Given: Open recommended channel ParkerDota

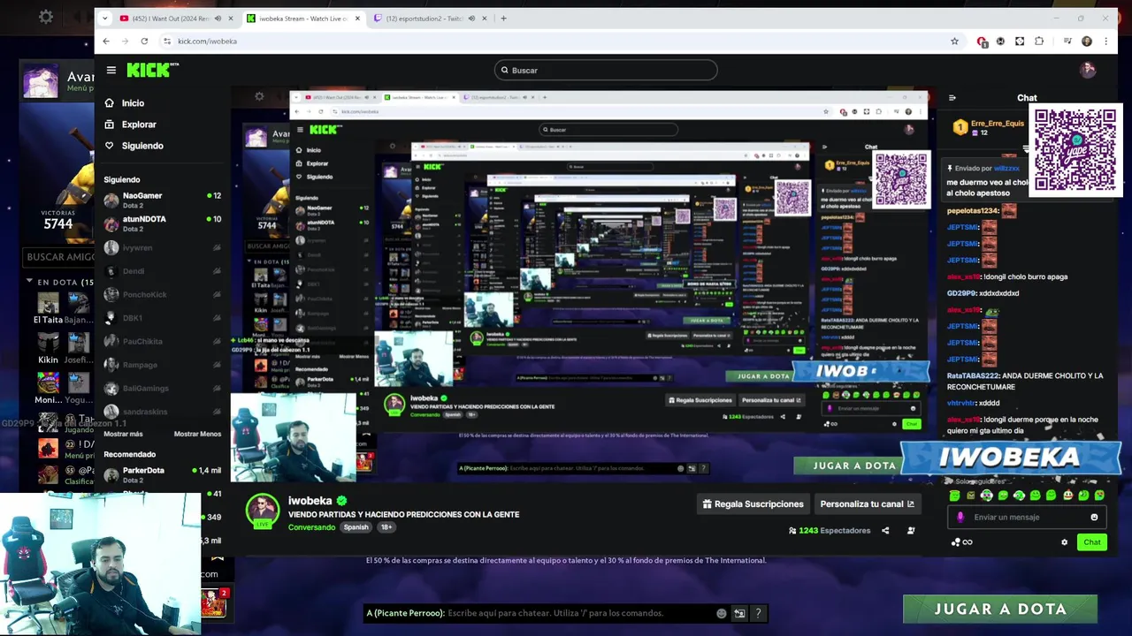Looking at the screenshot, I should tap(163, 475).
